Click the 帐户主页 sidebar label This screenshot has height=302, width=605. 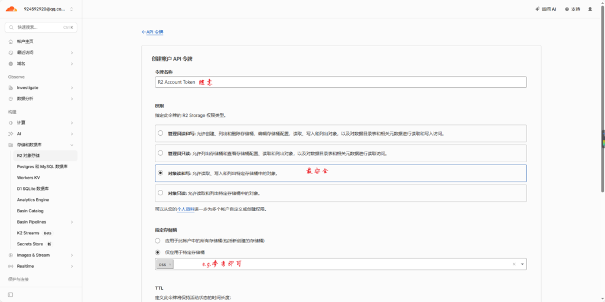coord(25,41)
